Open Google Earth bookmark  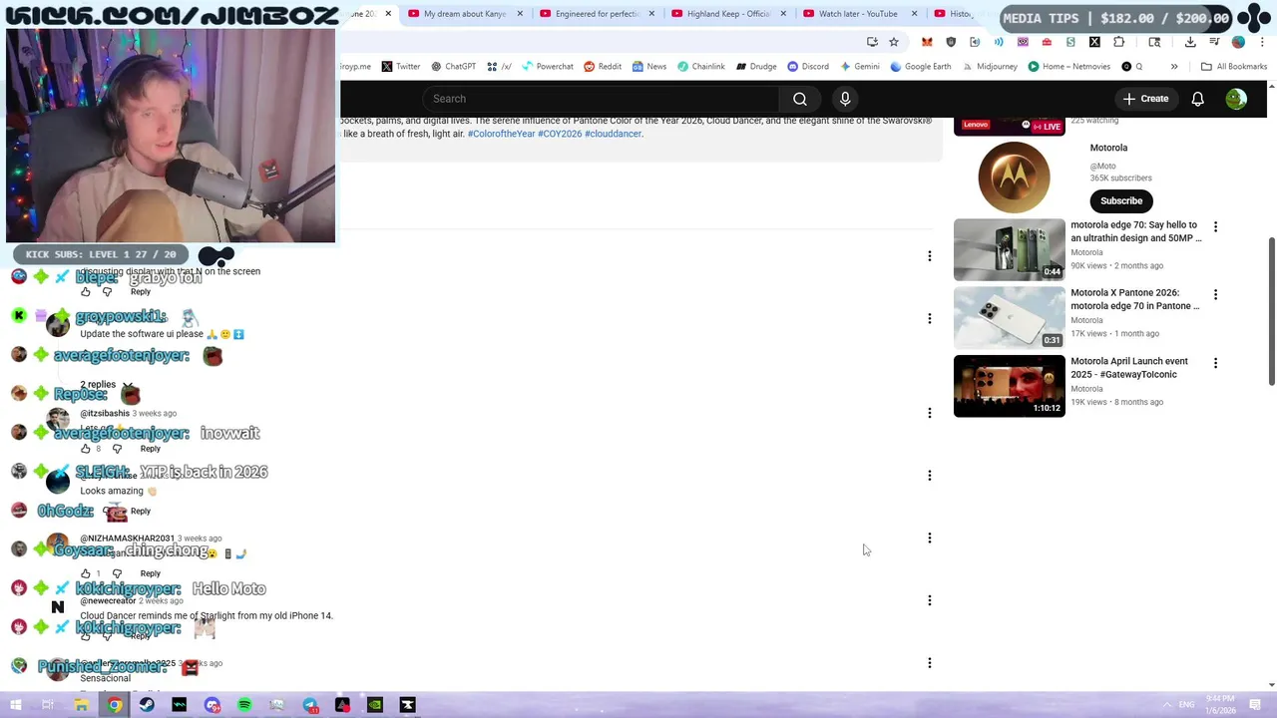coord(921,67)
